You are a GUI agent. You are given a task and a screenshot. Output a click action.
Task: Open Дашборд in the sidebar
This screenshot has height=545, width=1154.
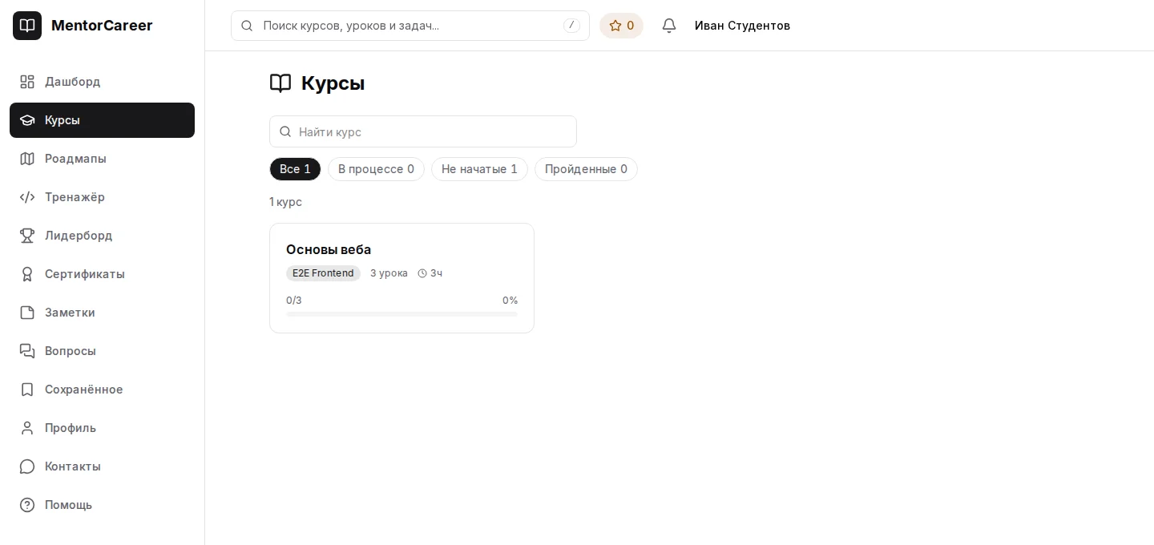pos(102,82)
